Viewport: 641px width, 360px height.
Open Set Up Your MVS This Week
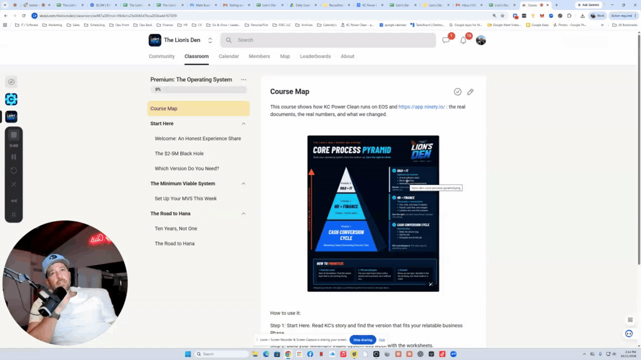[185, 198]
